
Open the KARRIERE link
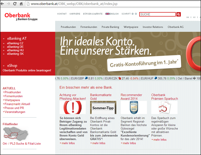coord(75,14)
